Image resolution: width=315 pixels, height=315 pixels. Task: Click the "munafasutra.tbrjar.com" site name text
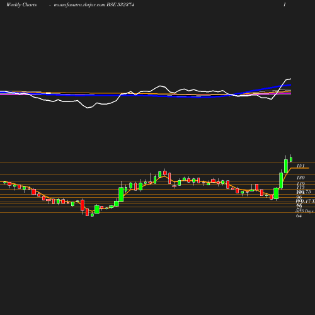[79, 5]
